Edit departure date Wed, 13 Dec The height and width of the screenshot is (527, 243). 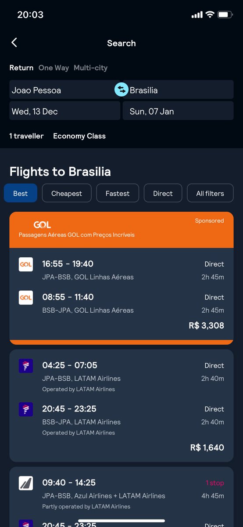pyautogui.click(x=65, y=111)
